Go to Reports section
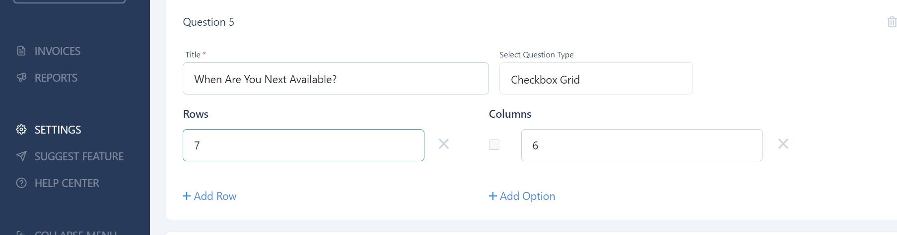 56,78
